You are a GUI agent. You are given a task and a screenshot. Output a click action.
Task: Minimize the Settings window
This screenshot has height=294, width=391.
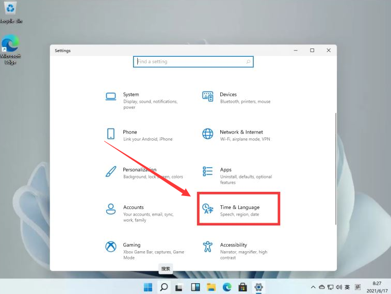296,51
